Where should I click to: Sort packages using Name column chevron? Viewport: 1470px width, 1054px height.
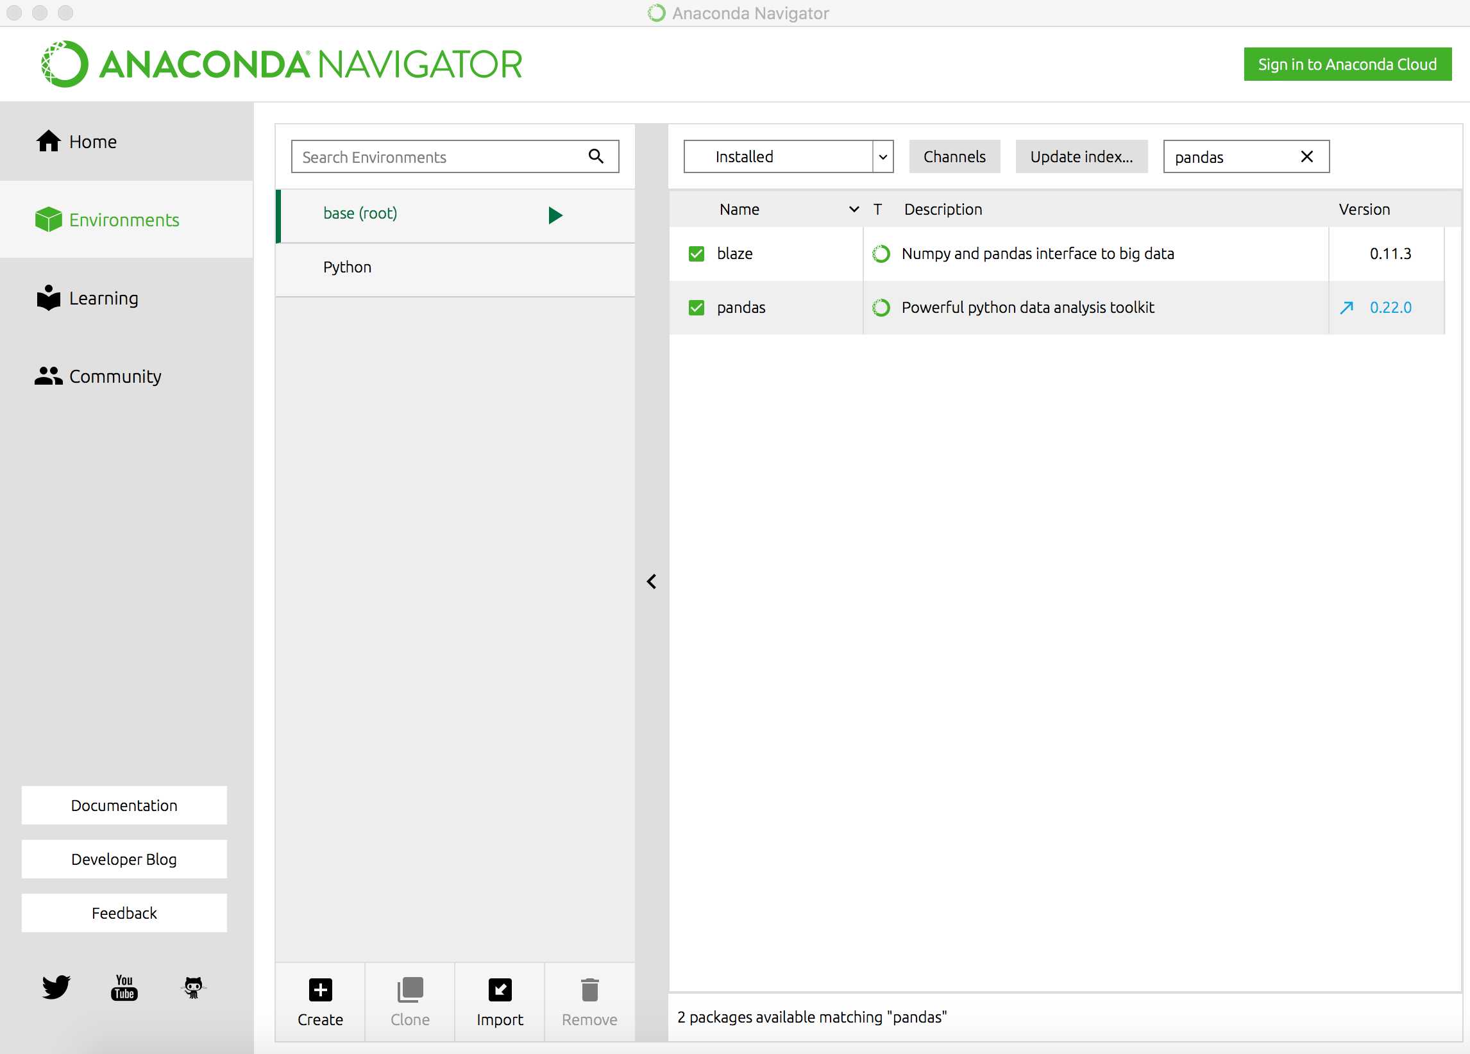(x=854, y=208)
